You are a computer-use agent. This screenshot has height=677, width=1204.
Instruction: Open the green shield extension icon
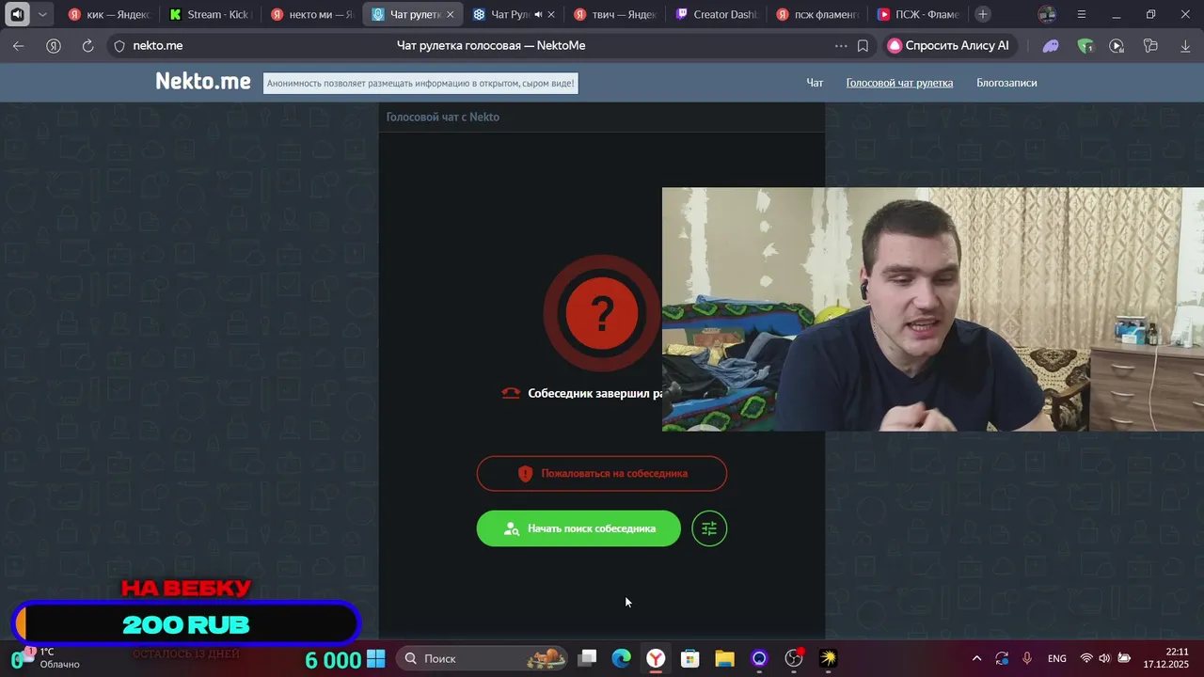click(1085, 45)
